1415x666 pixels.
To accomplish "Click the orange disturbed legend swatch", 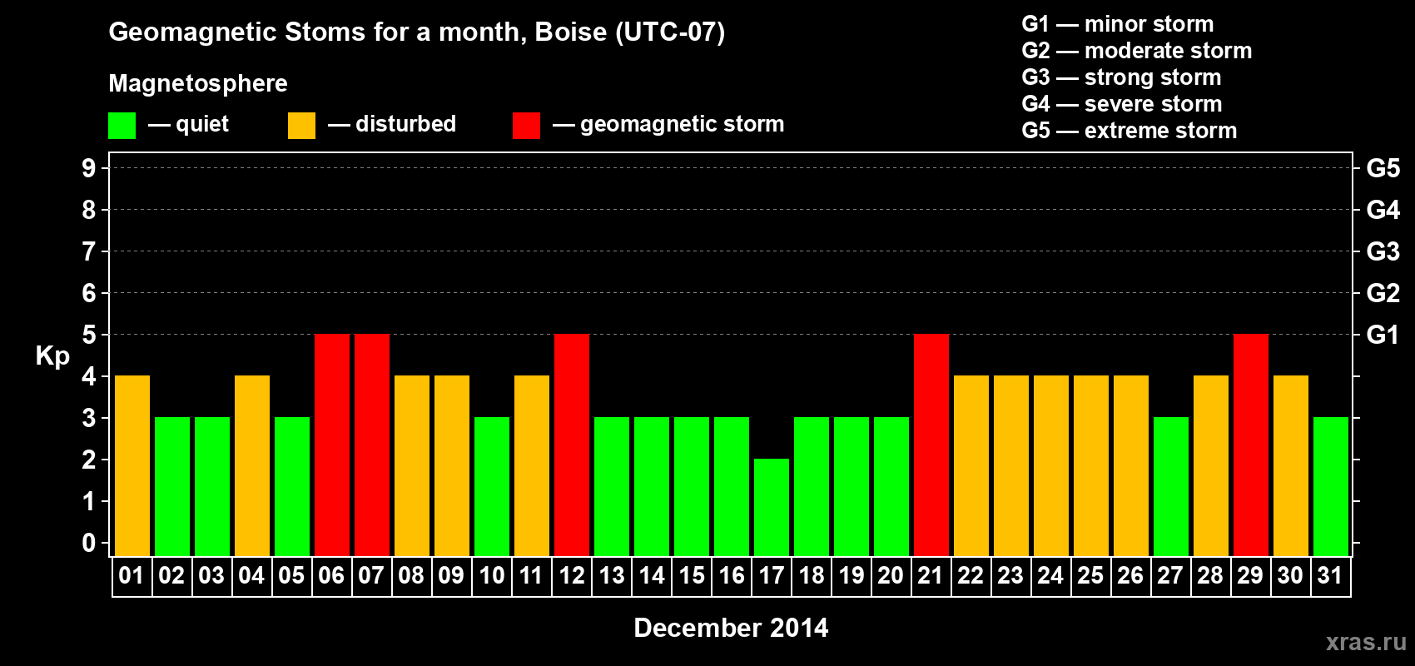I will 301,126.
